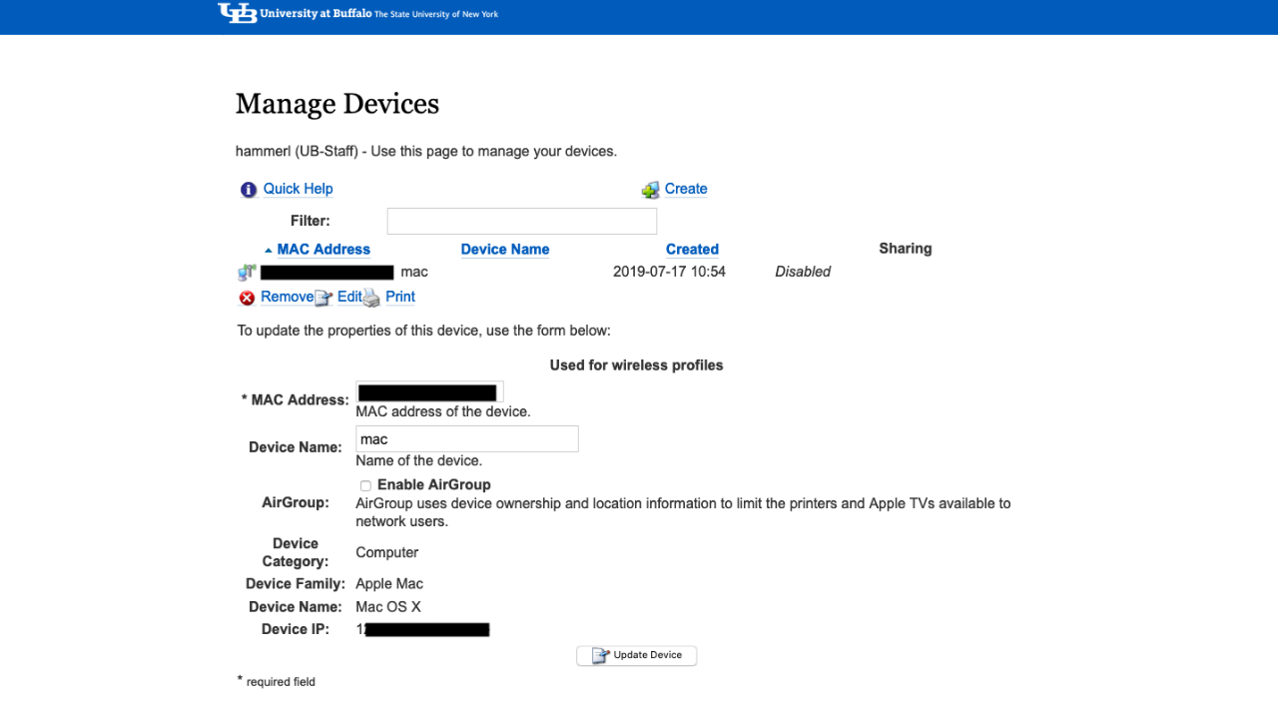Click the Remove link text
This screenshot has width=1278, height=701.
pyautogui.click(x=287, y=297)
